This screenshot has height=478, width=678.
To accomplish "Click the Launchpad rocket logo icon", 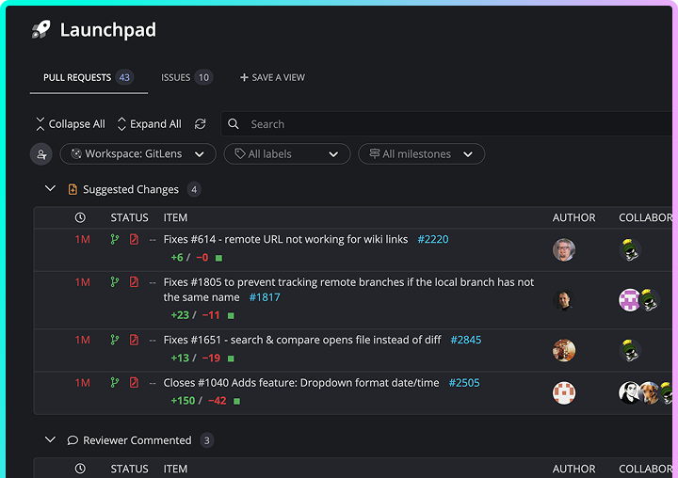I will pos(40,30).
